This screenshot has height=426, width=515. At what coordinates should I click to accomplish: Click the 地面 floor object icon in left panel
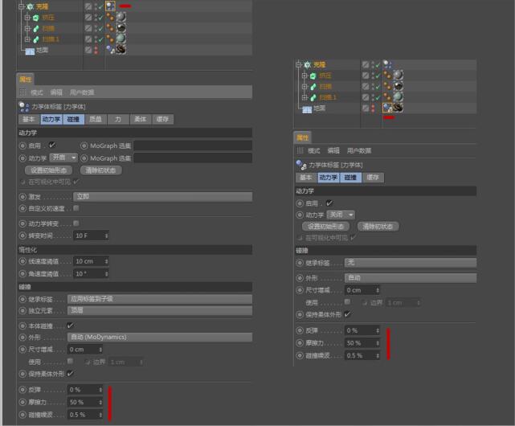pyautogui.click(x=30, y=51)
